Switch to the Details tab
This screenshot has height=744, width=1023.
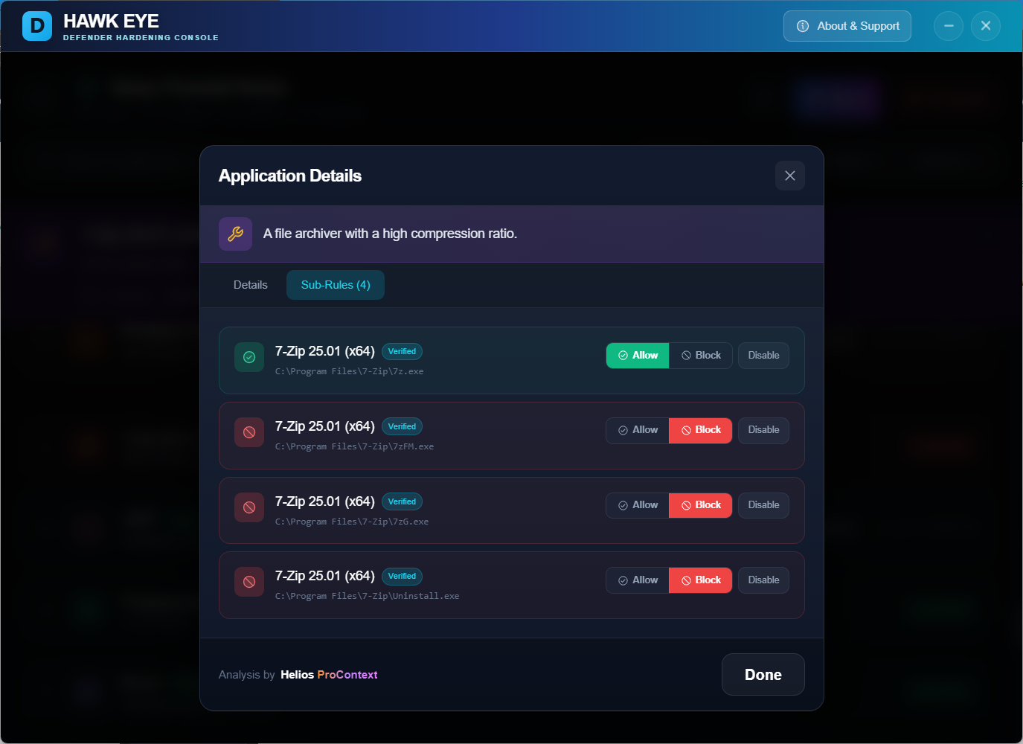coord(251,285)
